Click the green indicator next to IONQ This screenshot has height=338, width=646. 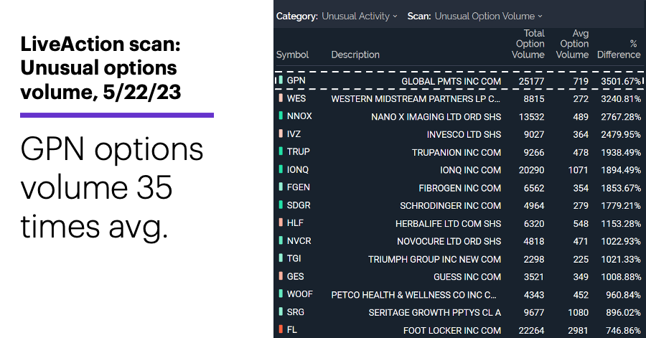point(281,169)
